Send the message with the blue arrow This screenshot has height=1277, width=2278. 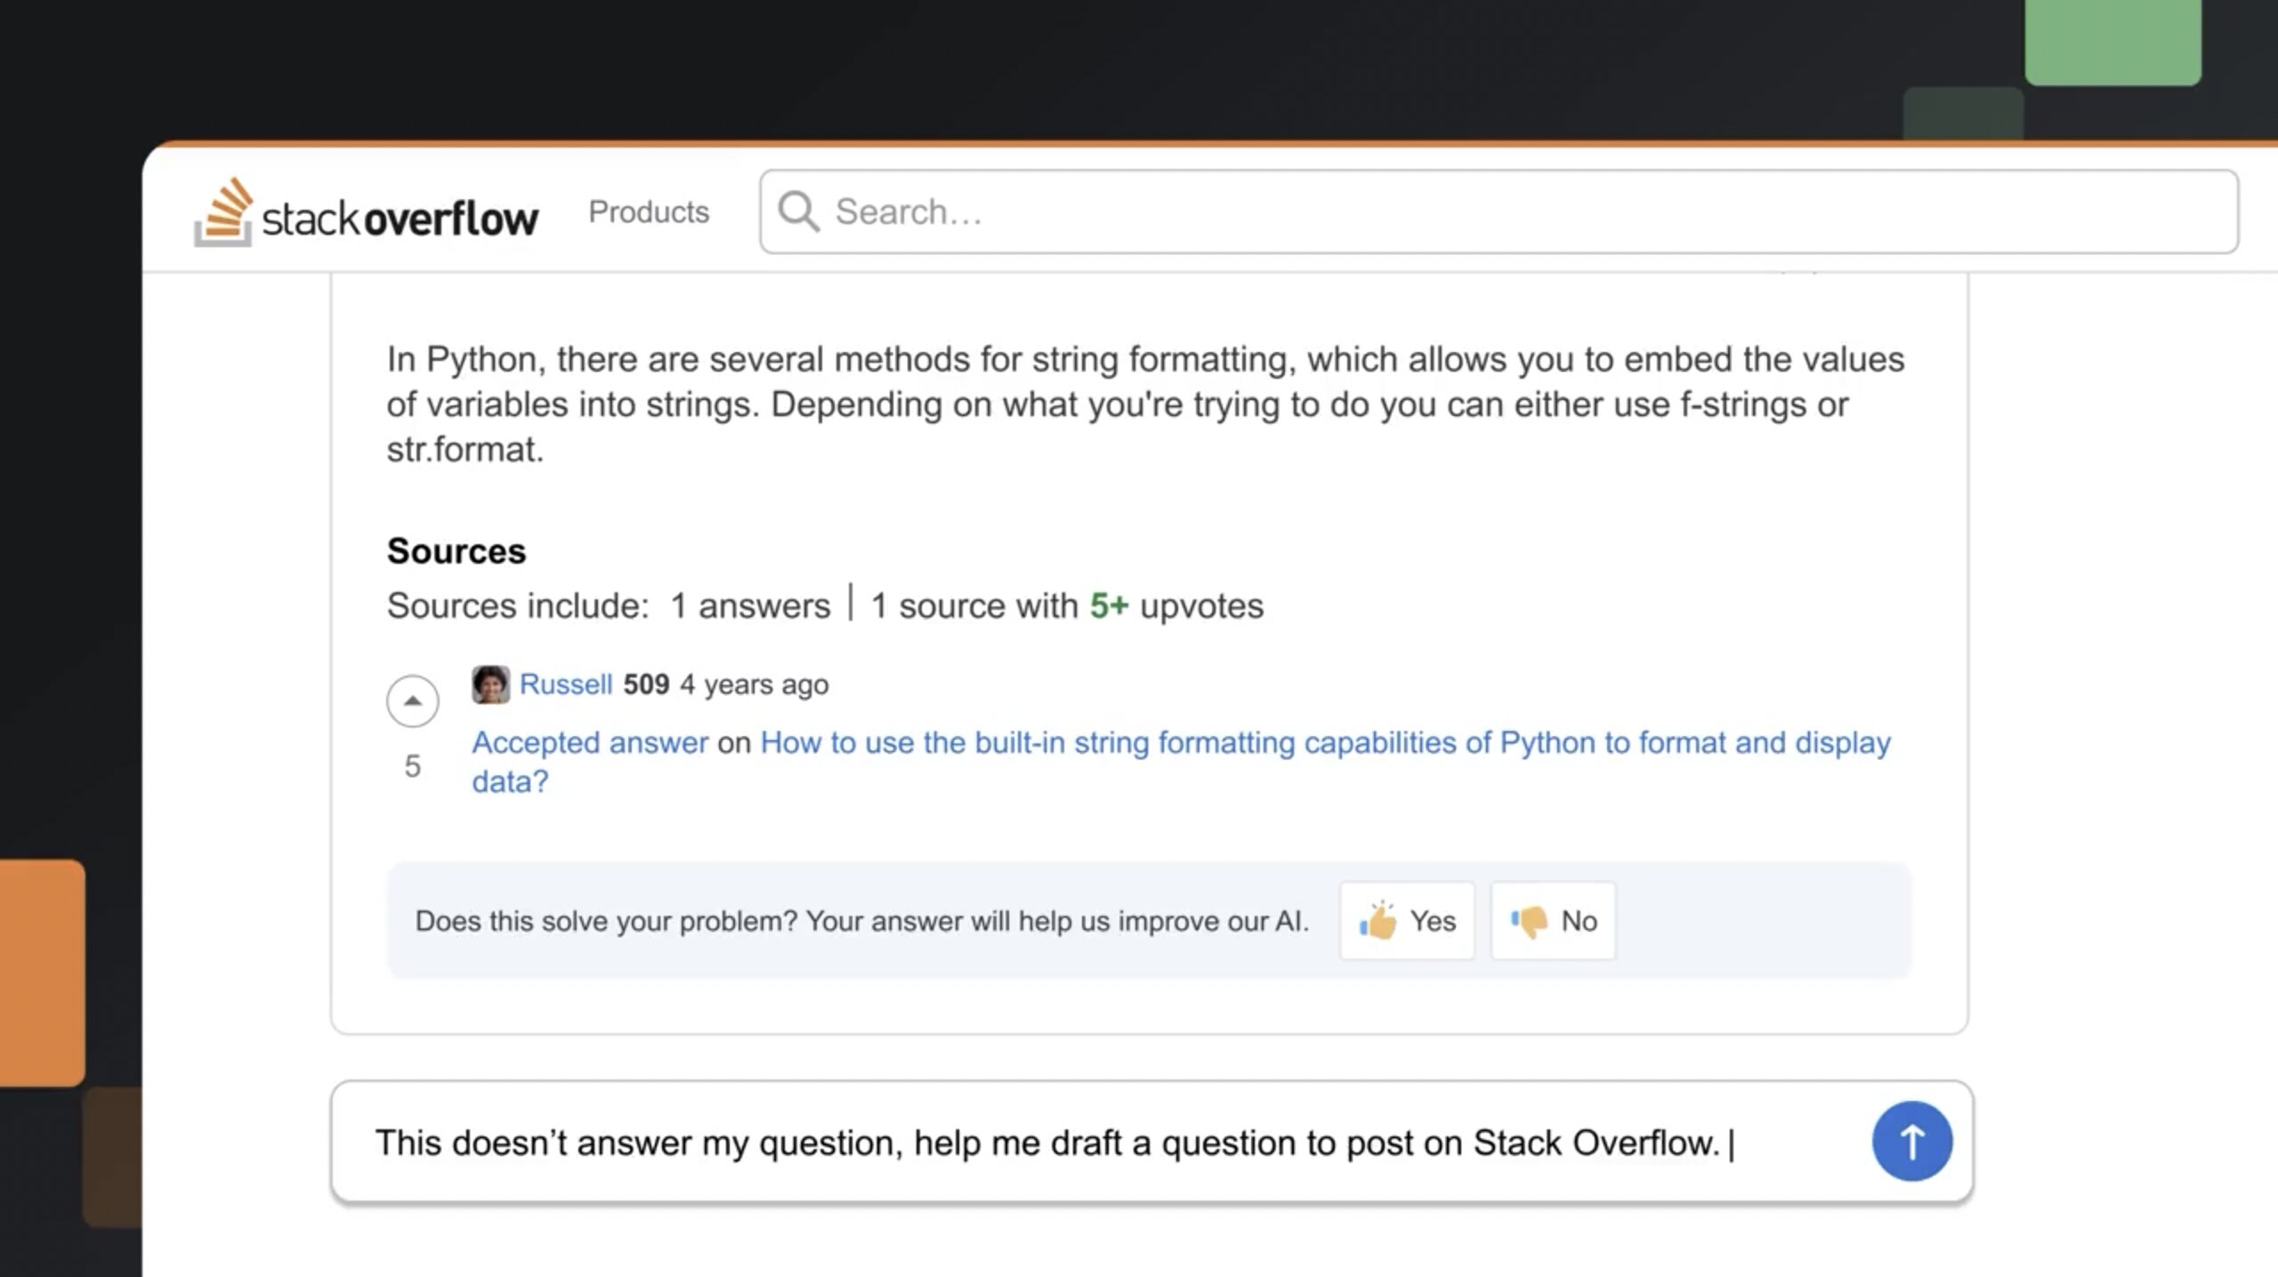(1912, 1141)
